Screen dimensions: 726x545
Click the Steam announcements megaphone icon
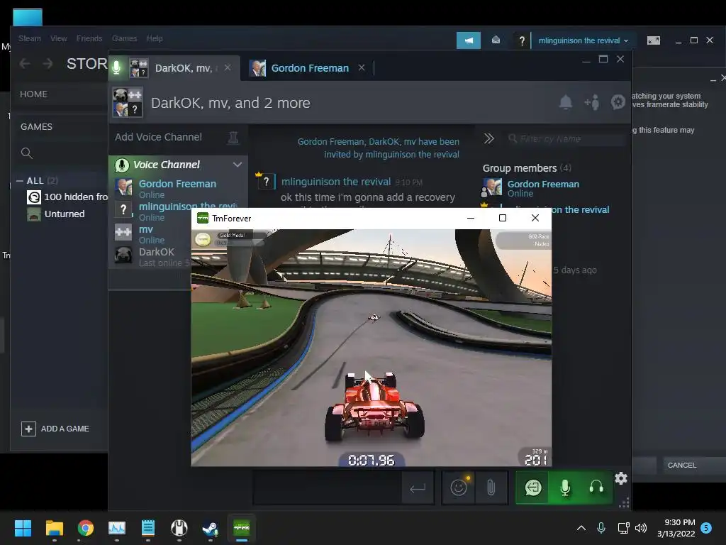[469, 40]
